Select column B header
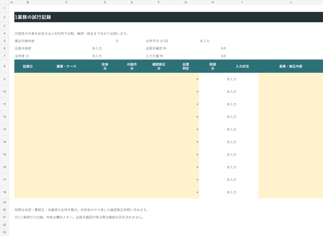Viewport: 323px width, 236px height. coord(28,2)
